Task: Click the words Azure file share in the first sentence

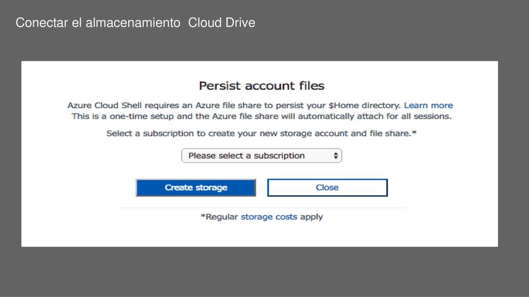Action: (229, 105)
